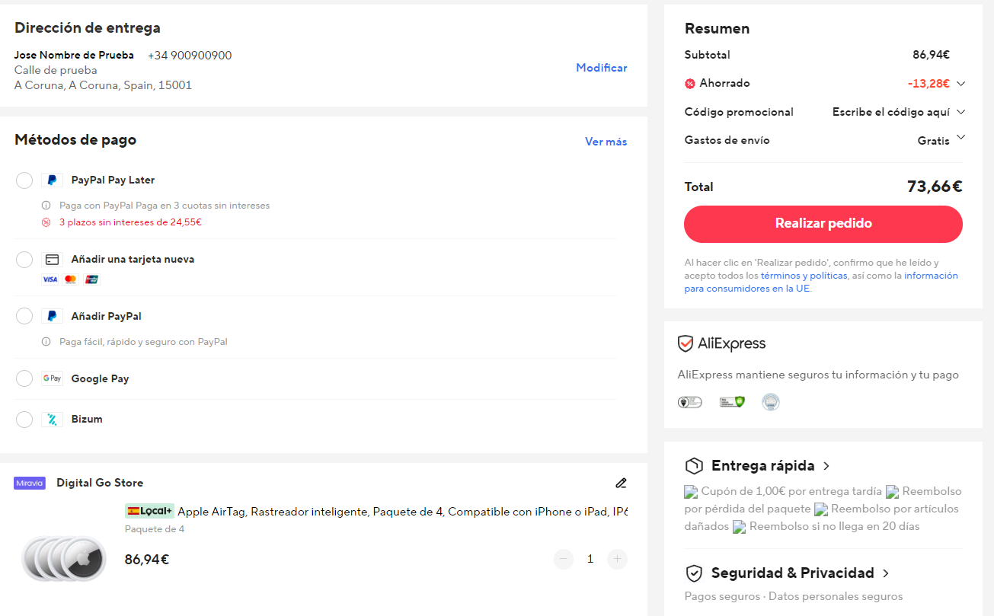Expand the Ahorrado savings details chevron
The height and width of the screenshot is (616, 994).
tap(960, 84)
